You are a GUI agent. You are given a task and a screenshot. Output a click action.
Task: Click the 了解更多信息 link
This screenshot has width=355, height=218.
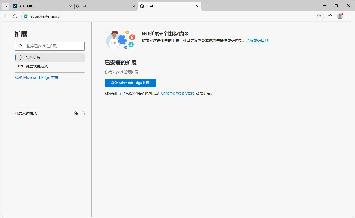[257, 40]
